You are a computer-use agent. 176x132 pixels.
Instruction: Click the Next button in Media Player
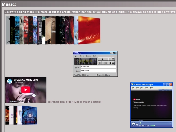[x=143, y=125]
